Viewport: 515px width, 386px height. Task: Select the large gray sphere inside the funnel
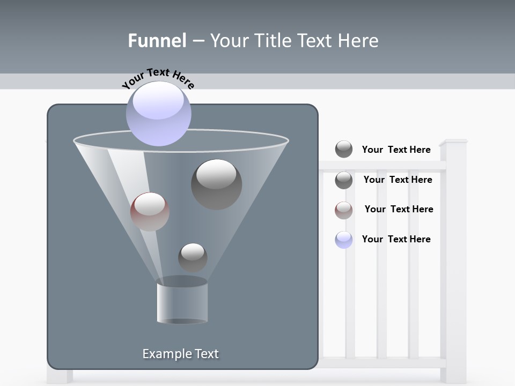pos(216,184)
